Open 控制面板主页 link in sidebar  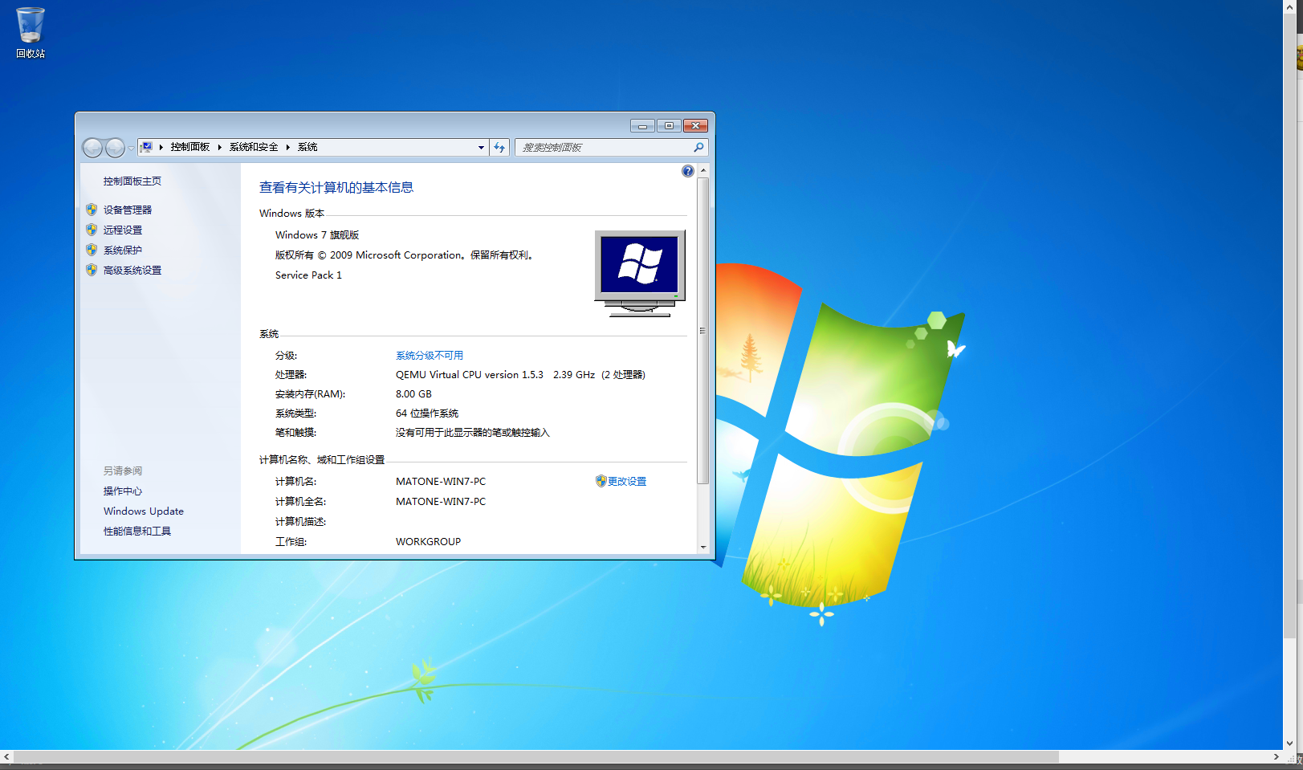coord(132,181)
